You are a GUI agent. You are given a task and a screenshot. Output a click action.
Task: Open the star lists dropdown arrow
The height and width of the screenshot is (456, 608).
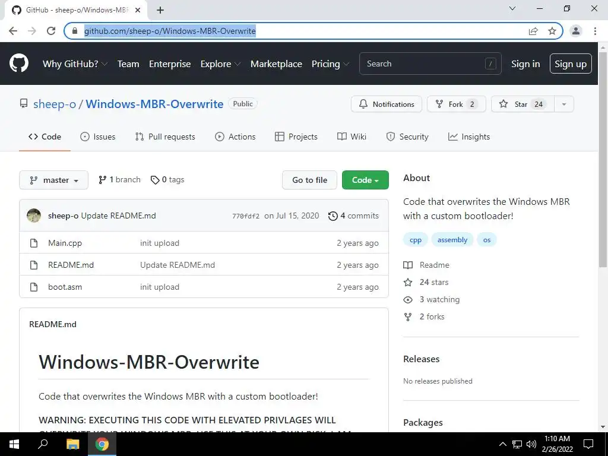click(564, 104)
